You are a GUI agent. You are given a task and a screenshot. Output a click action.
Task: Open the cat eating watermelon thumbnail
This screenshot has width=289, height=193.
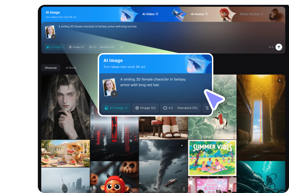65,153
